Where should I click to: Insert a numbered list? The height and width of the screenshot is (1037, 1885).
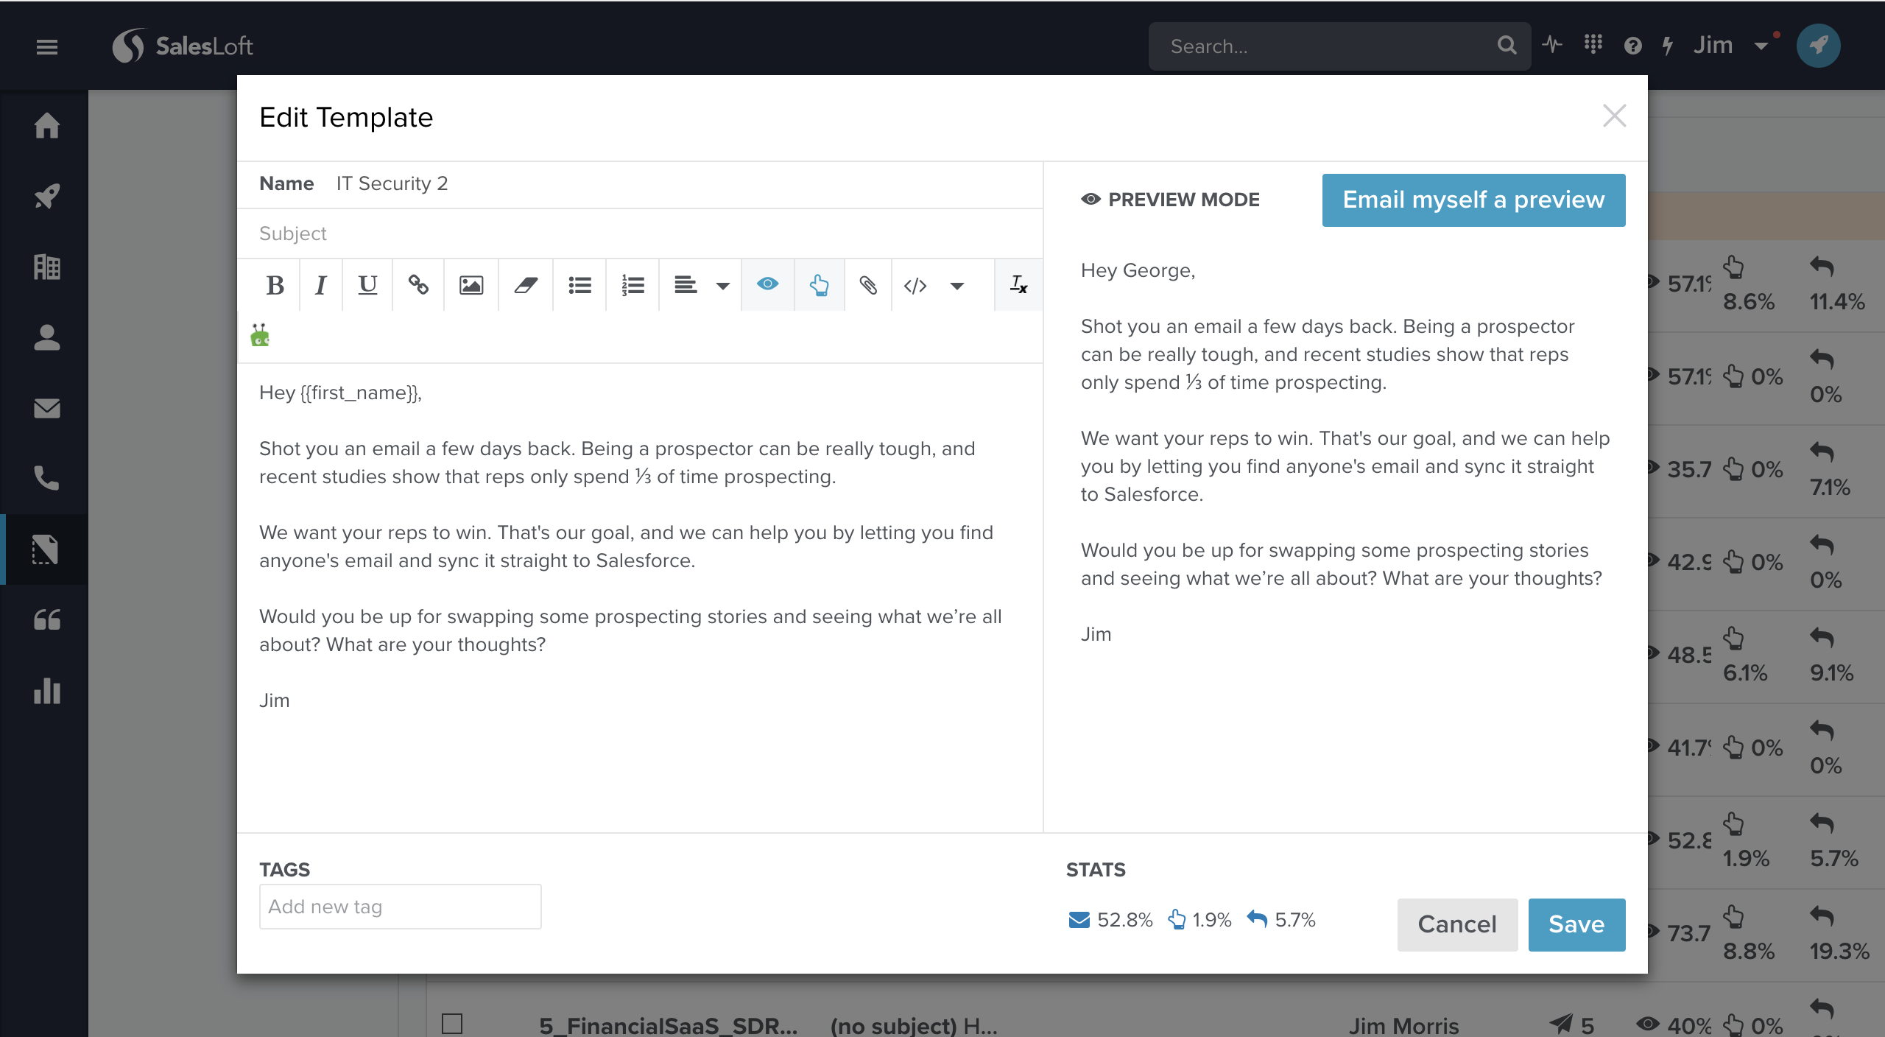633,285
